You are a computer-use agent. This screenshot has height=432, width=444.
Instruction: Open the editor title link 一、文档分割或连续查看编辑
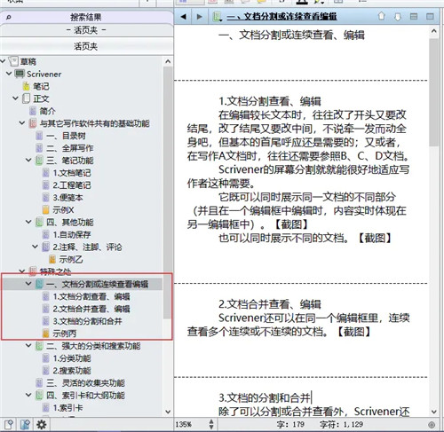coord(281,17)
